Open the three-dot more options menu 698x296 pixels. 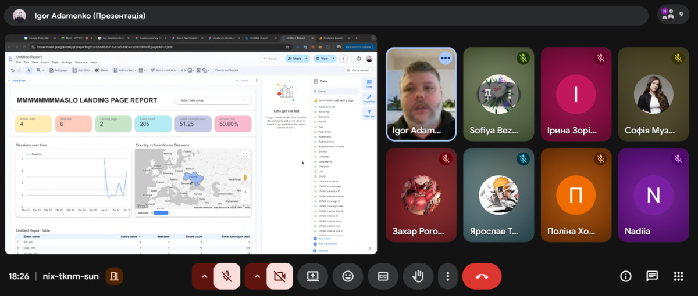(447, 276)
